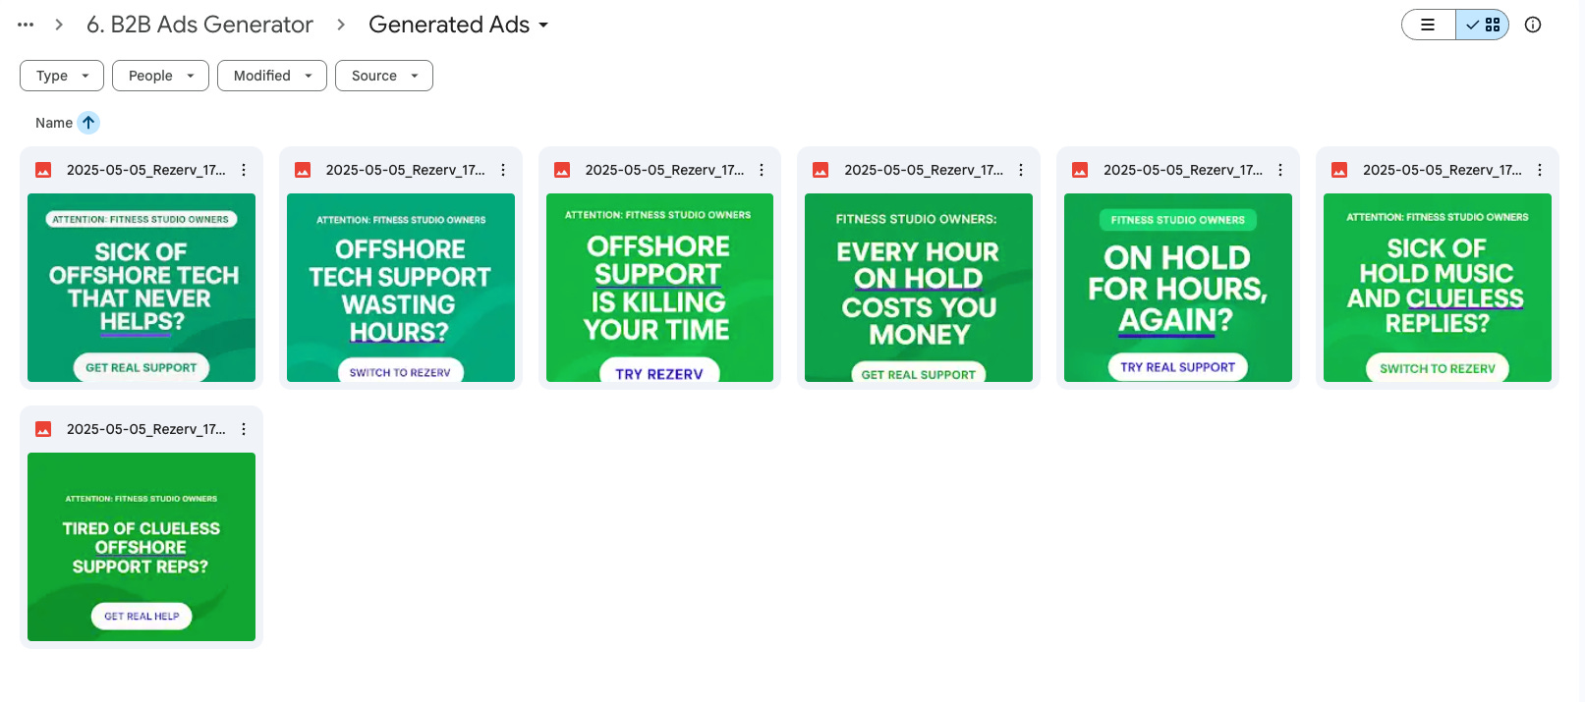Open more actions for the 'Sick of offshore tech' file
1585x702 pixels.
click(244, 170)
